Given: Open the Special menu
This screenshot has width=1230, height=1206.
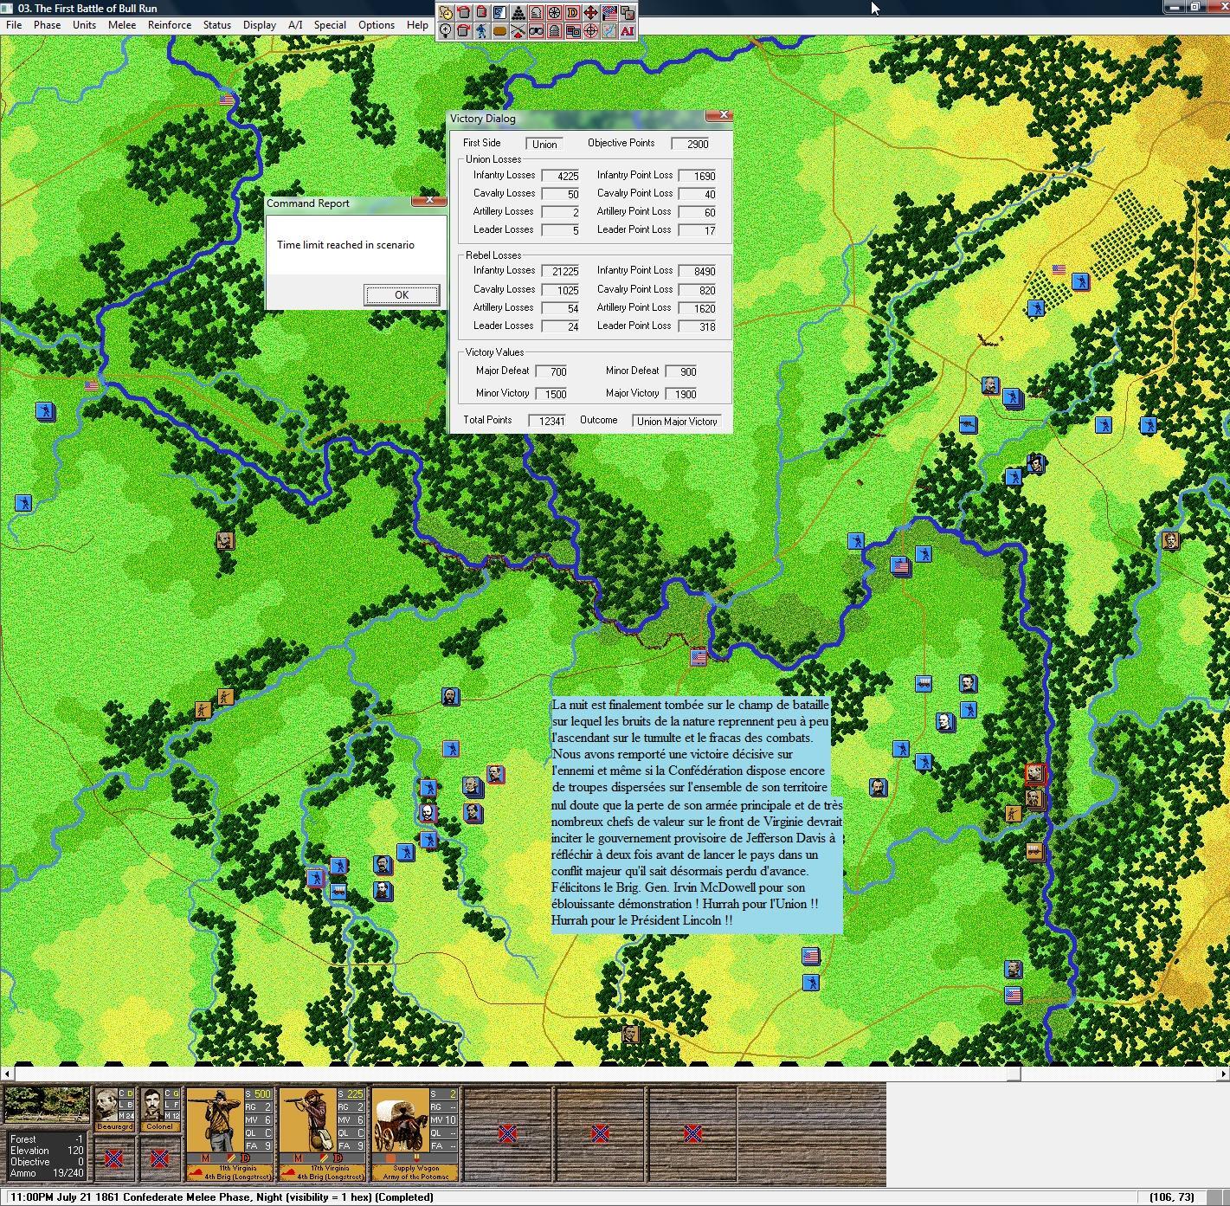Looking at the screenshot, I should click(330, 25).
